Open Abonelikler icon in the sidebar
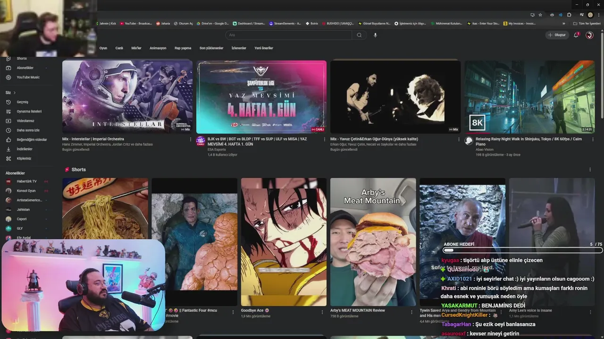 click(x=8, y=68)
